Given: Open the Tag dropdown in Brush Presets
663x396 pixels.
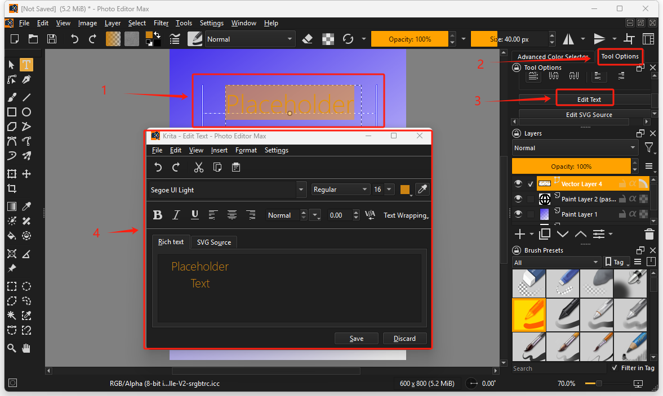Looking at the screenshot, I should [x=617, y=262].
